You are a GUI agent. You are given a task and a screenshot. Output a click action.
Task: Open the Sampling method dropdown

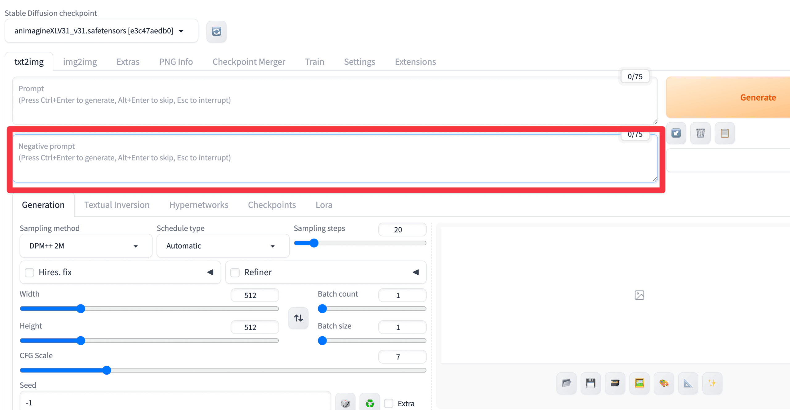tap(85, 246)
